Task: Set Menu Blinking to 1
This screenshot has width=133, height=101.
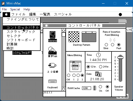Action: 74,75
